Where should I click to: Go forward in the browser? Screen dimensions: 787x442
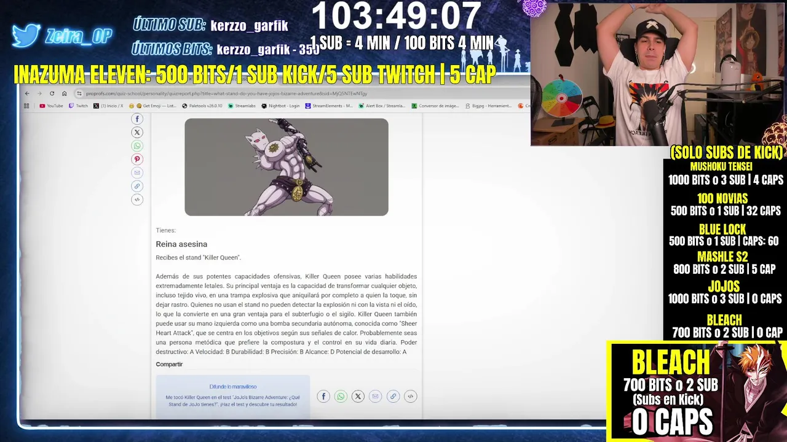[x=39, y=93]
